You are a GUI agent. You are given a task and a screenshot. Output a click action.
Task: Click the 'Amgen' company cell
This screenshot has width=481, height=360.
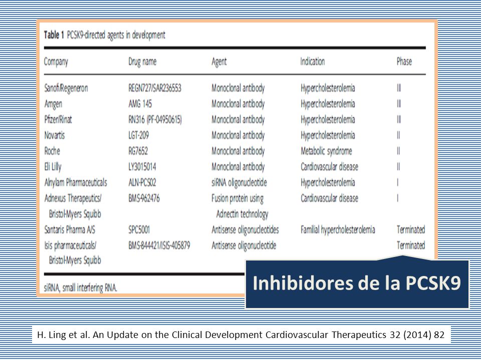pos(53,104)
